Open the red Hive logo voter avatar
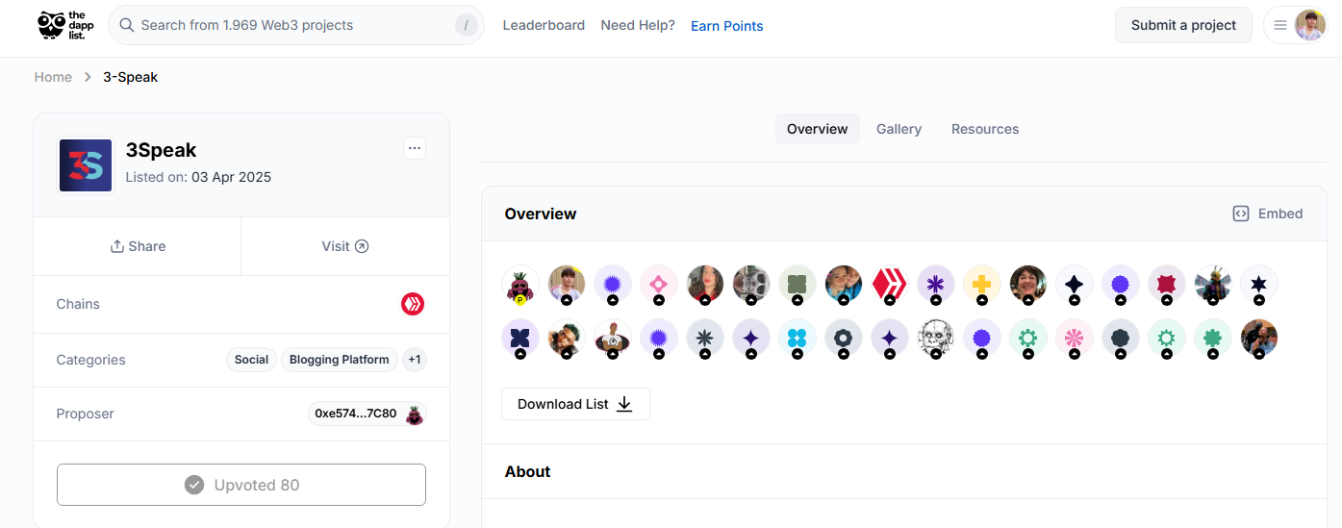The image size is (1342, 528). 890,285
